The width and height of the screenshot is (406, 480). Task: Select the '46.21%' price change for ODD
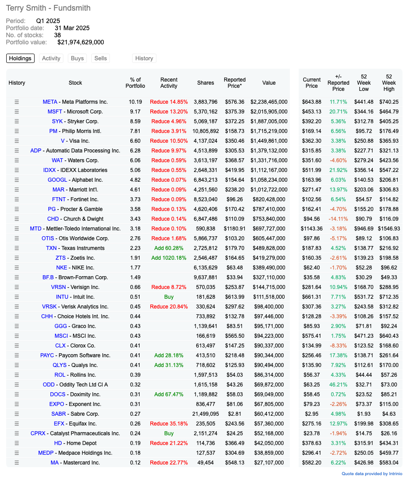(338, 385)
